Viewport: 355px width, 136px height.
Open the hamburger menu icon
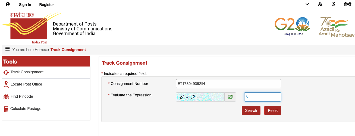[8, 49]
